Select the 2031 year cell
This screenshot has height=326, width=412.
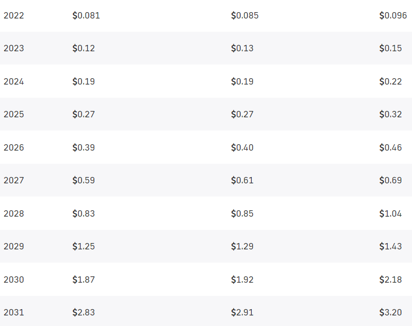click(x=14, y=313)
